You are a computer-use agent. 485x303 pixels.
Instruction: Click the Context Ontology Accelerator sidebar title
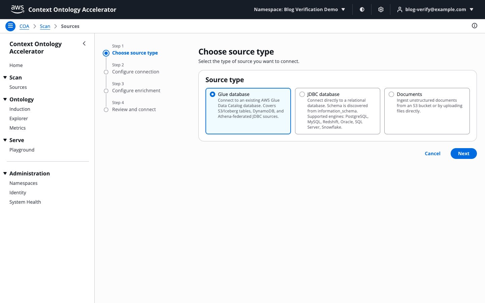tap(36, 47)
